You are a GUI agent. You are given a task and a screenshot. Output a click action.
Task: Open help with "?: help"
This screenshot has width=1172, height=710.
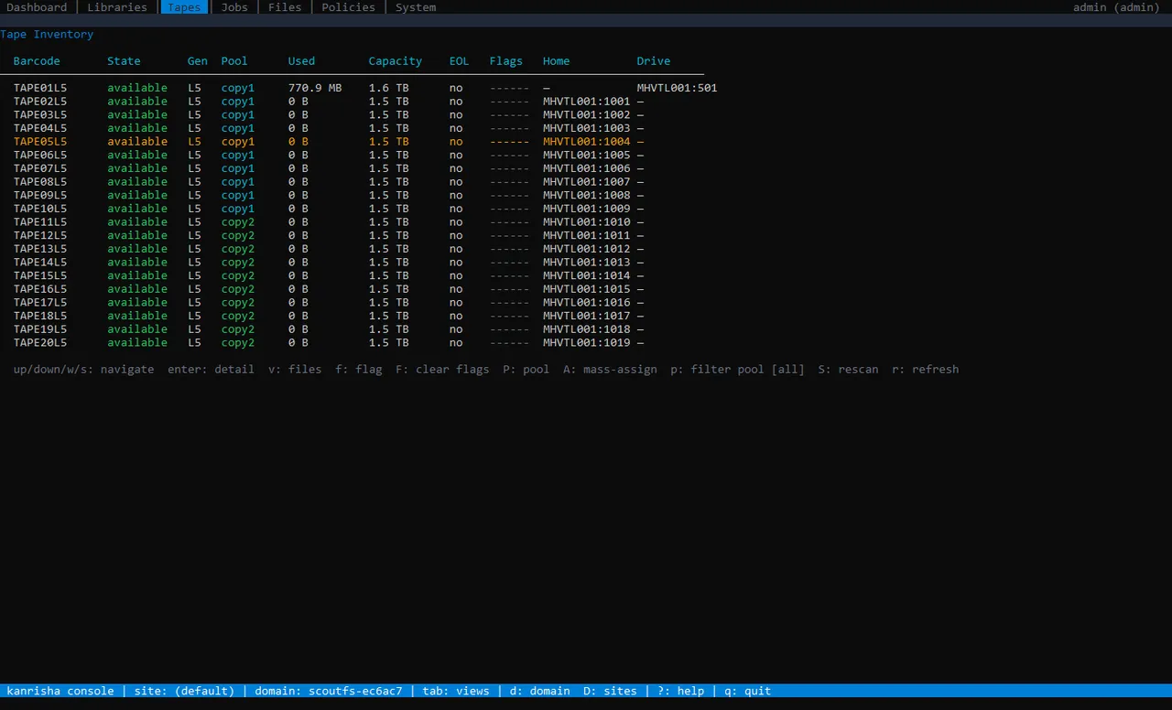[x=680, y=691]
